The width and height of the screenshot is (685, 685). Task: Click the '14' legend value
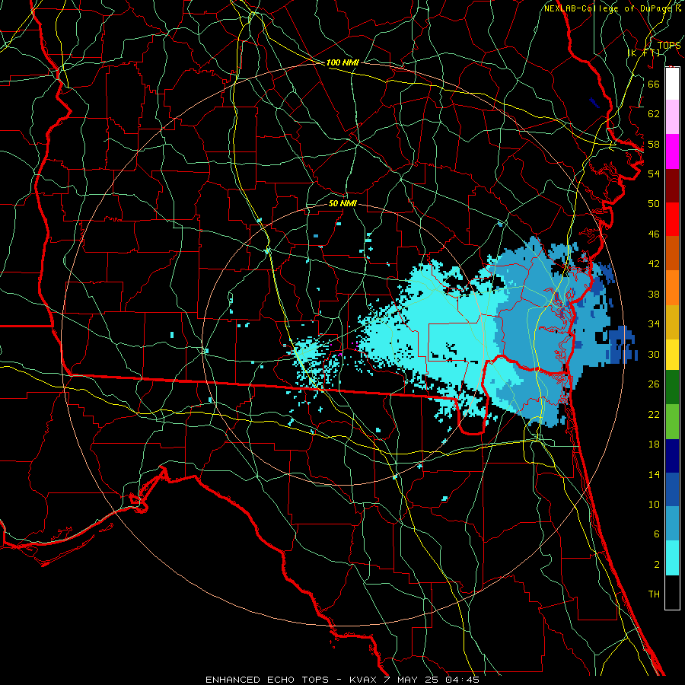click(654, 475)
